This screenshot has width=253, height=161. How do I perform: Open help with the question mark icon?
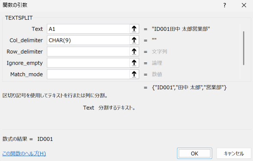[225, 5]
